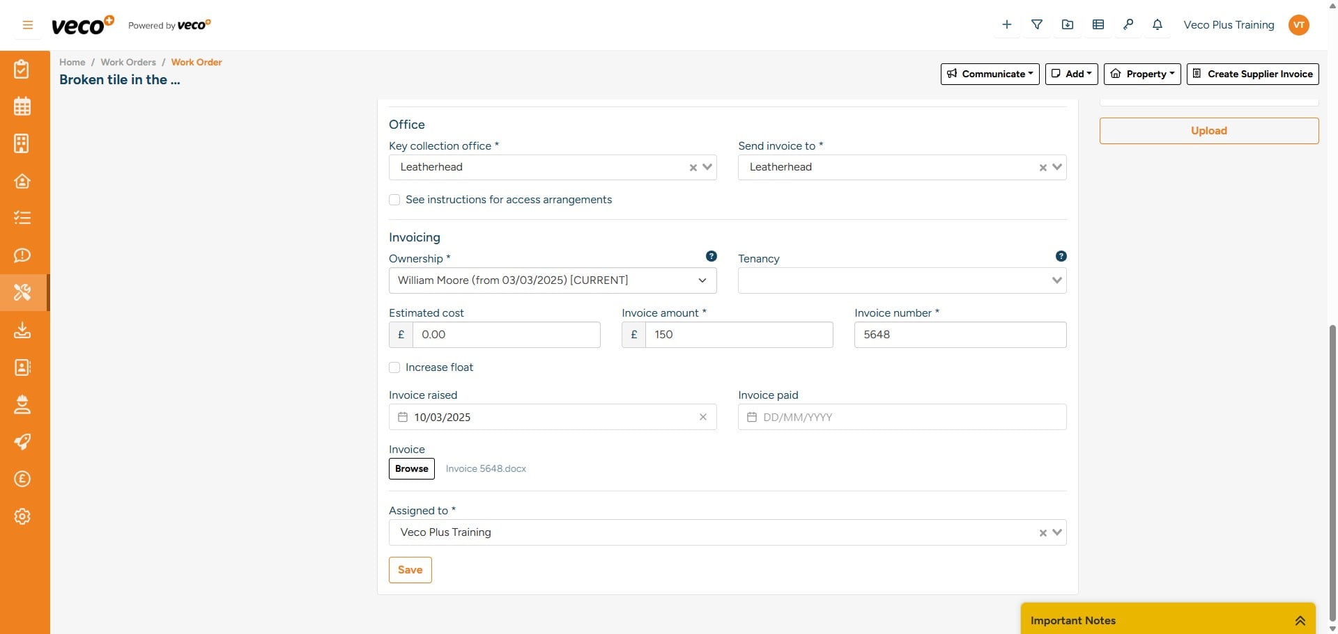
Task: Open the Communicate dropdown menu
Action: click(x=990, y=74)
